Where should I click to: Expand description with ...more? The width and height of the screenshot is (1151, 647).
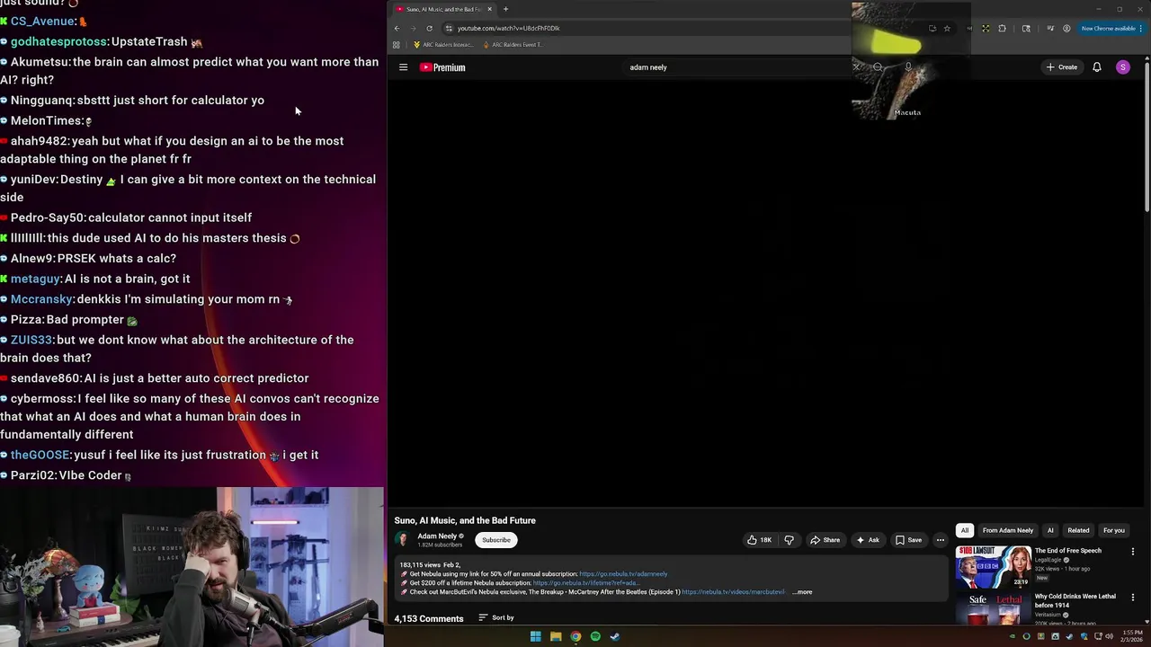[802, 592]
